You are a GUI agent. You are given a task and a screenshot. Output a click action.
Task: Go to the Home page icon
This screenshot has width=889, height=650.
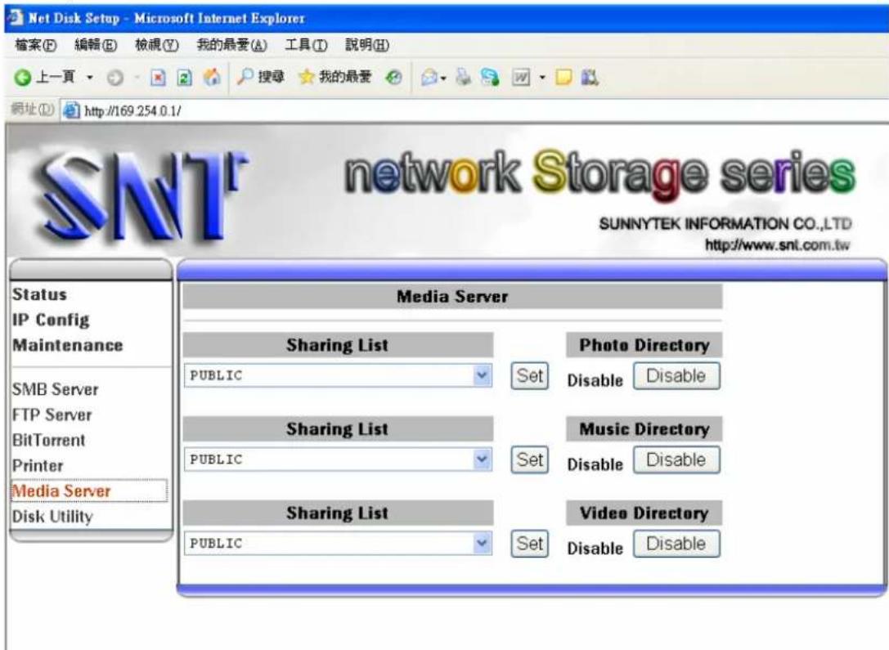212,77
